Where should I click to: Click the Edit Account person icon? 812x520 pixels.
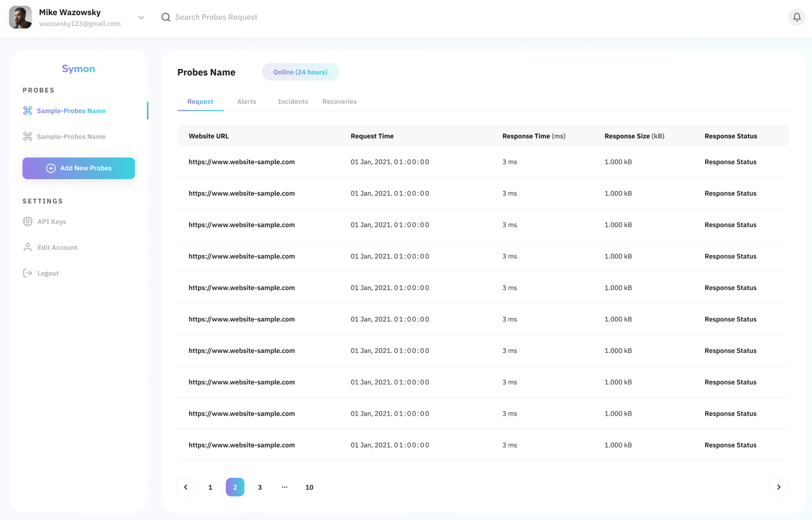click(x=28, y=247)
